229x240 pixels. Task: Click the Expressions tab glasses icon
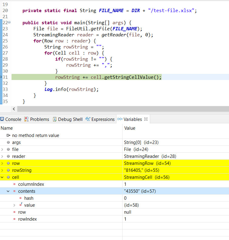(x=88, y=119)
